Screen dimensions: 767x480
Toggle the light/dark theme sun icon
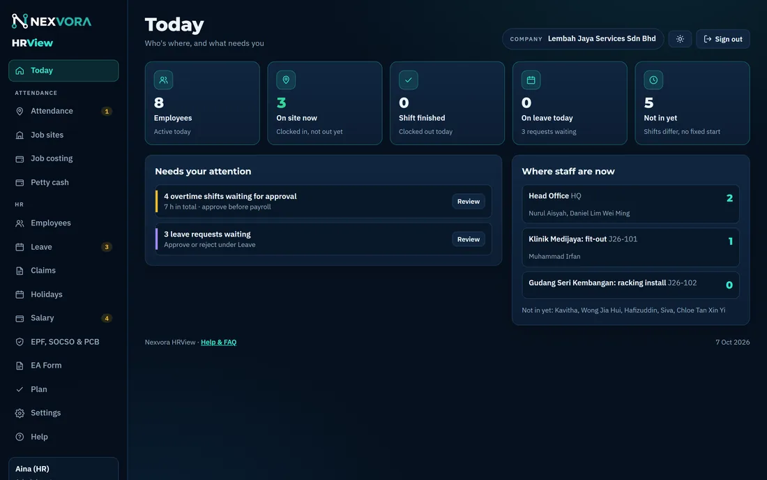(x=680, y=39)
